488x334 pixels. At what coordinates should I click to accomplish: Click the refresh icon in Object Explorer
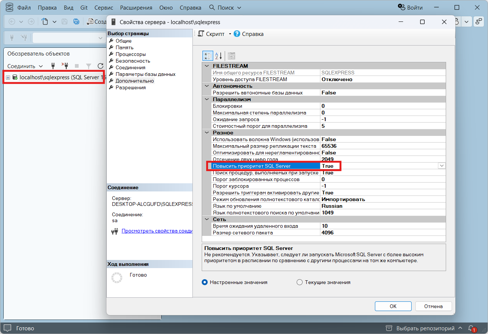[x=100, y=66]
